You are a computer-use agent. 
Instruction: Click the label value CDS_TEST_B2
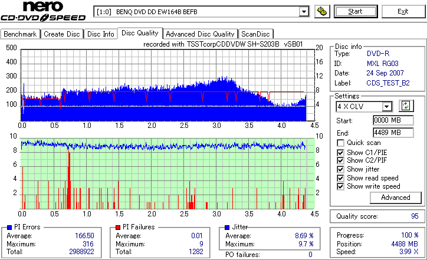(x=388, y=83)
